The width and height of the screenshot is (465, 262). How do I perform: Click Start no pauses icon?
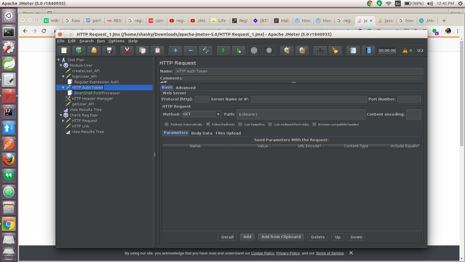point(239,50)
